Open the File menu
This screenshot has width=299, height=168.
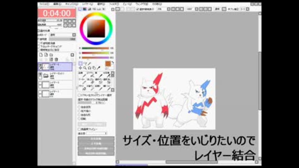click(44, 4)
